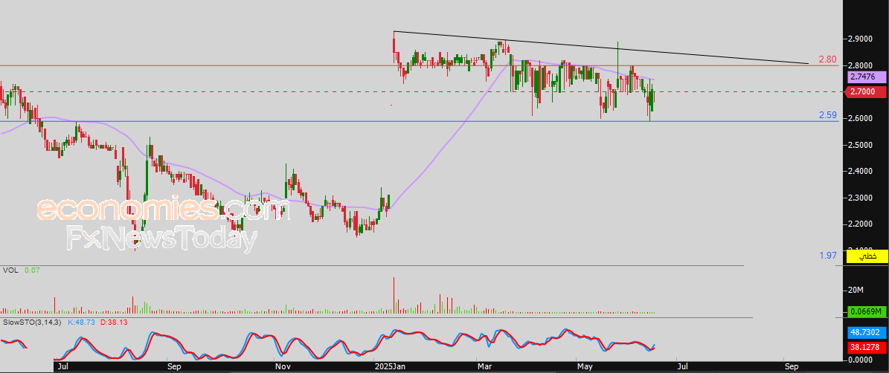Click the 2.9000 price axis label
Screen dimensions: 889x373
pyautogui.click(x=860, y=39)
